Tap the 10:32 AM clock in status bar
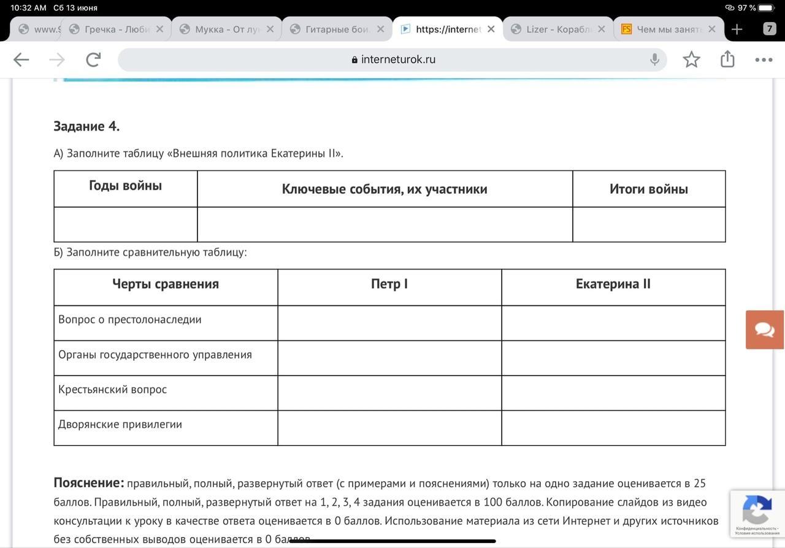The height and width of the screenshot is (548, 785). (x=28, y=8)
